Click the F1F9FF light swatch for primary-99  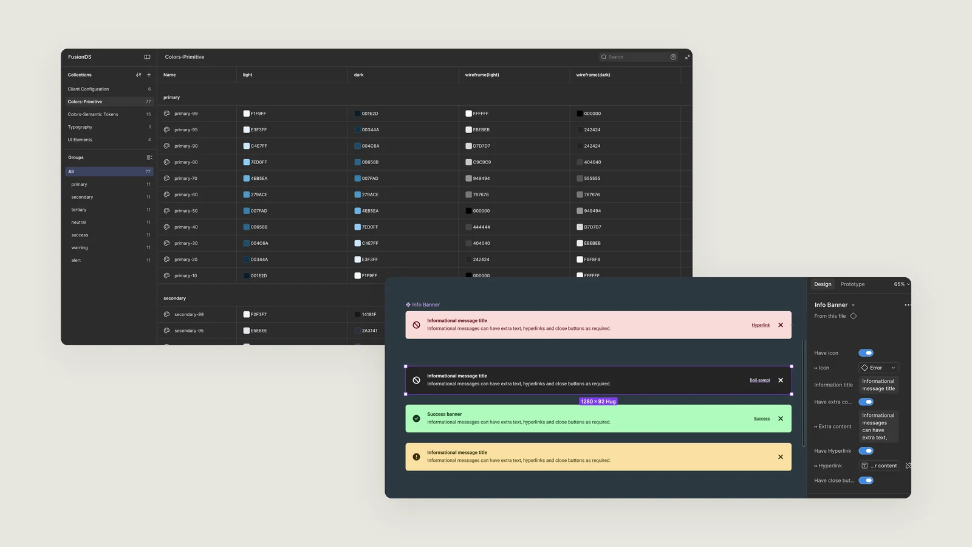tap(247, 114)
